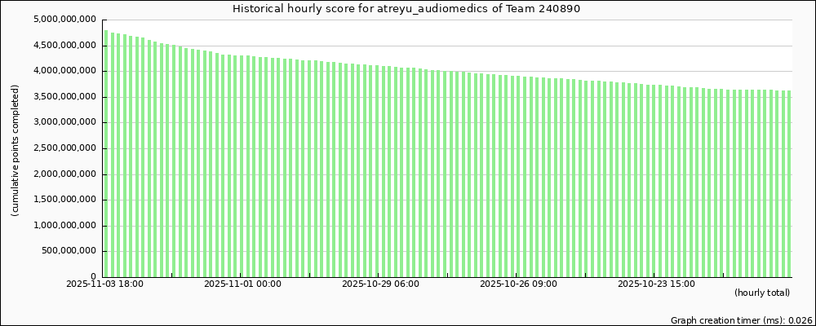The image size is (816, 326).
Task: Click the chart title mentioning atreyu_audiomedics
Action: (407, 9)
